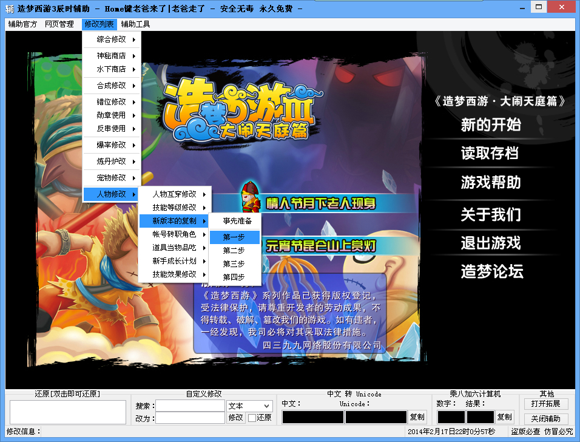This screenshot has height=442, width=580.
Task: Open 新手成长计划 submenu entry
Action: (175, 261)
